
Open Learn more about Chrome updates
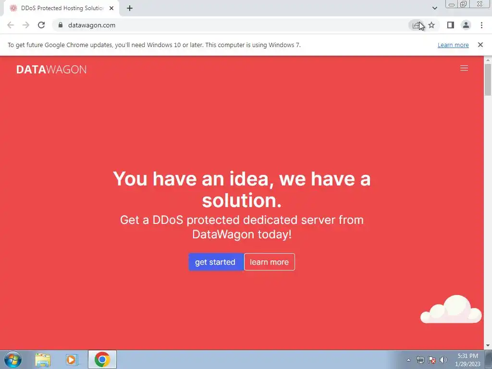(x=453, y=45)
